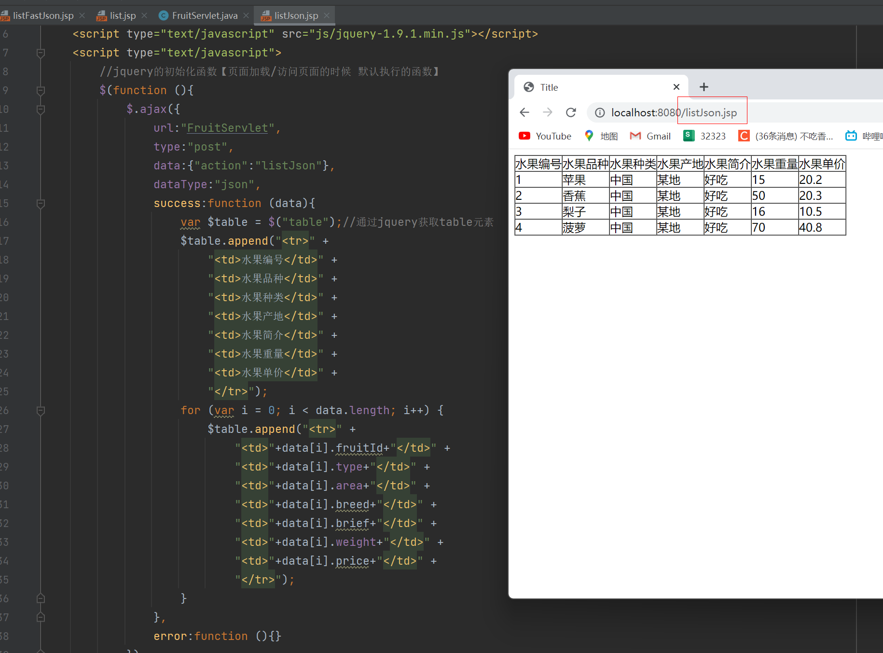Screen dimensions: 883x653
Task: Select the browser tab labeled Title
Action: [x=549, y=87]
